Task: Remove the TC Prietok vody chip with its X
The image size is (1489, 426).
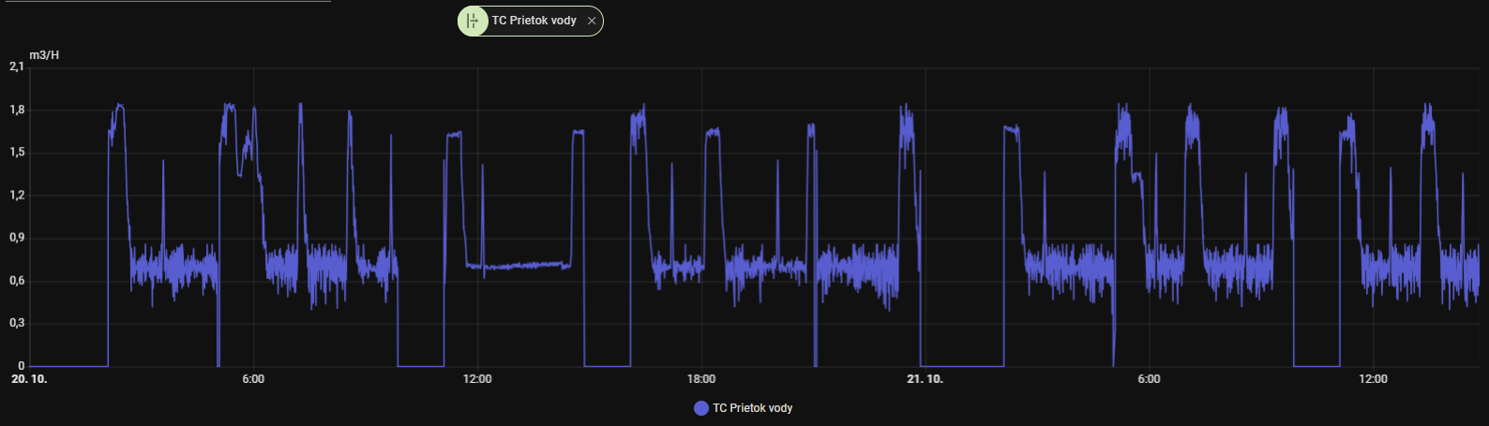Action: click(x=592, y=21)
